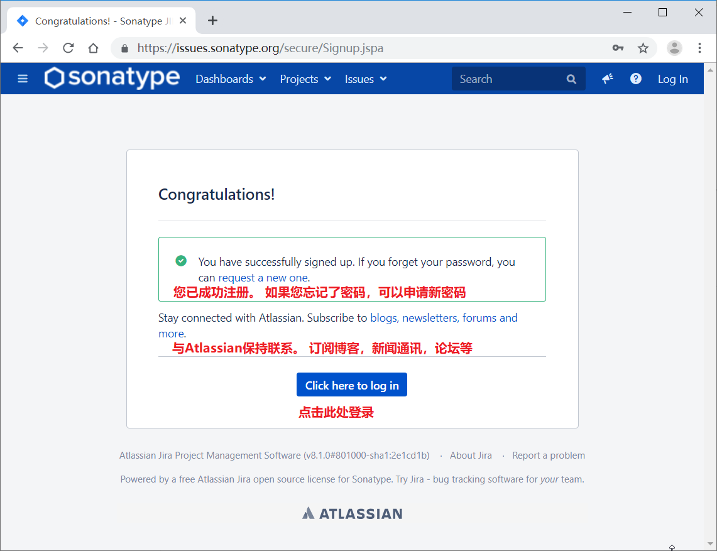The image size is (717, 551).
Task: Click the page vertical scrollbar
Action: tap(710, 307)
